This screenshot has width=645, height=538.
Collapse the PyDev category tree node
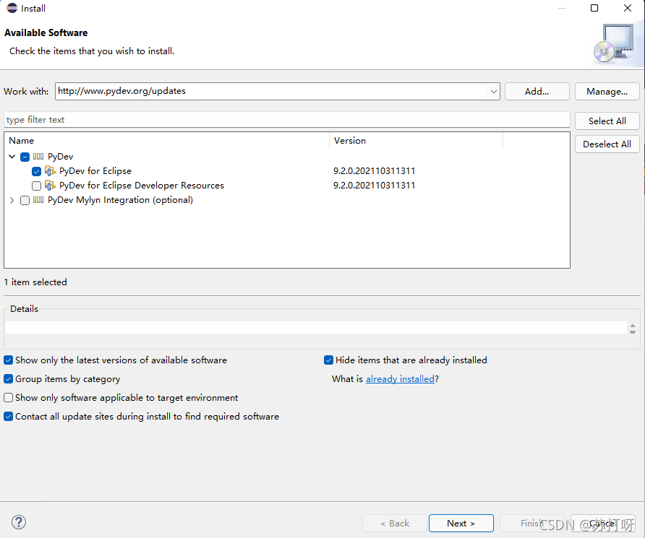click(12, 157)
